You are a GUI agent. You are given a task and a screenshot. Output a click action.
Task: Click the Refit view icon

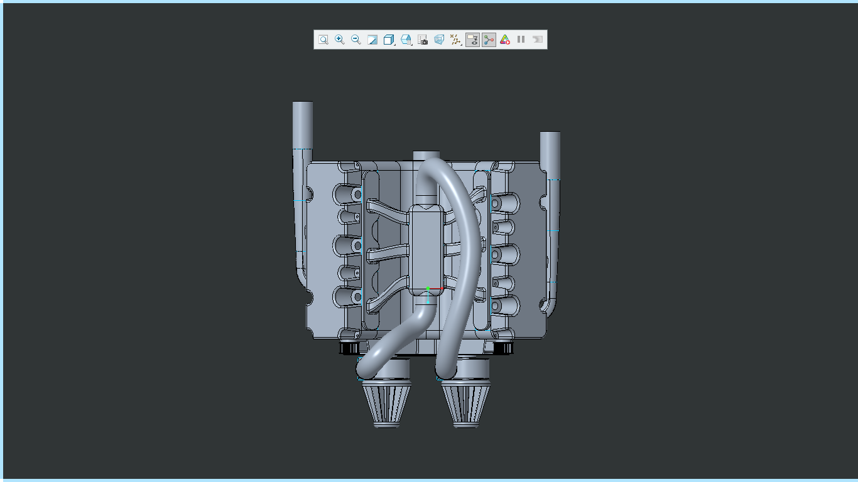pos(323,40)
